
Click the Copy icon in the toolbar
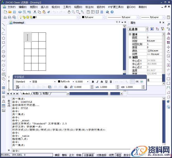point(40,12)
